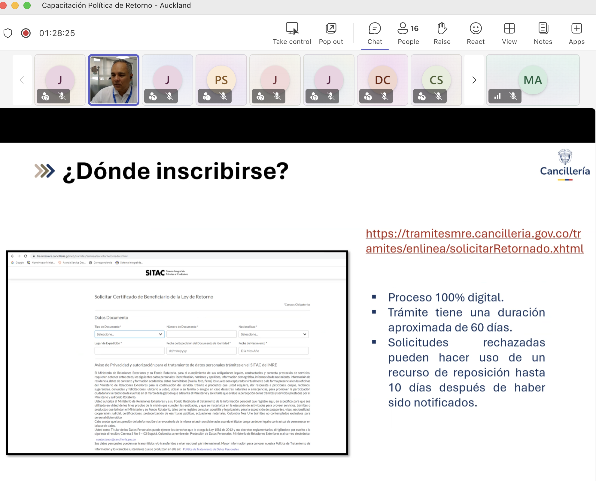The height and width of the screenshot is (481, 596).
Task: Click muted mic icon on MA tile
Action: [x=513, y=96]
